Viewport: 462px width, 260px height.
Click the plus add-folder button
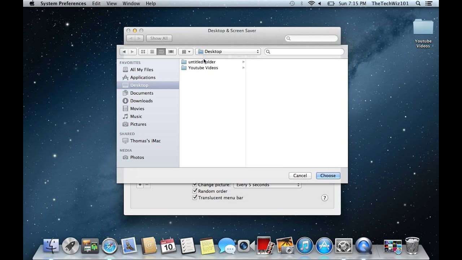(x=140, y=185)
